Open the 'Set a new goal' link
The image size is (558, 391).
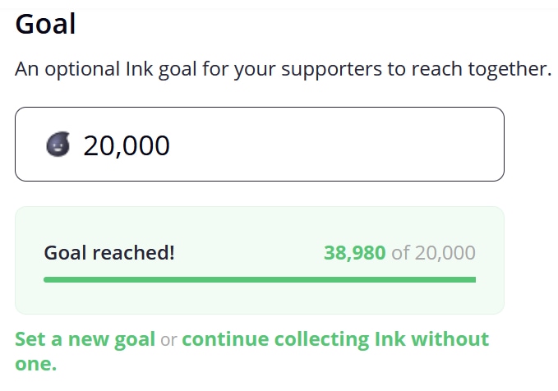point(85,339)
